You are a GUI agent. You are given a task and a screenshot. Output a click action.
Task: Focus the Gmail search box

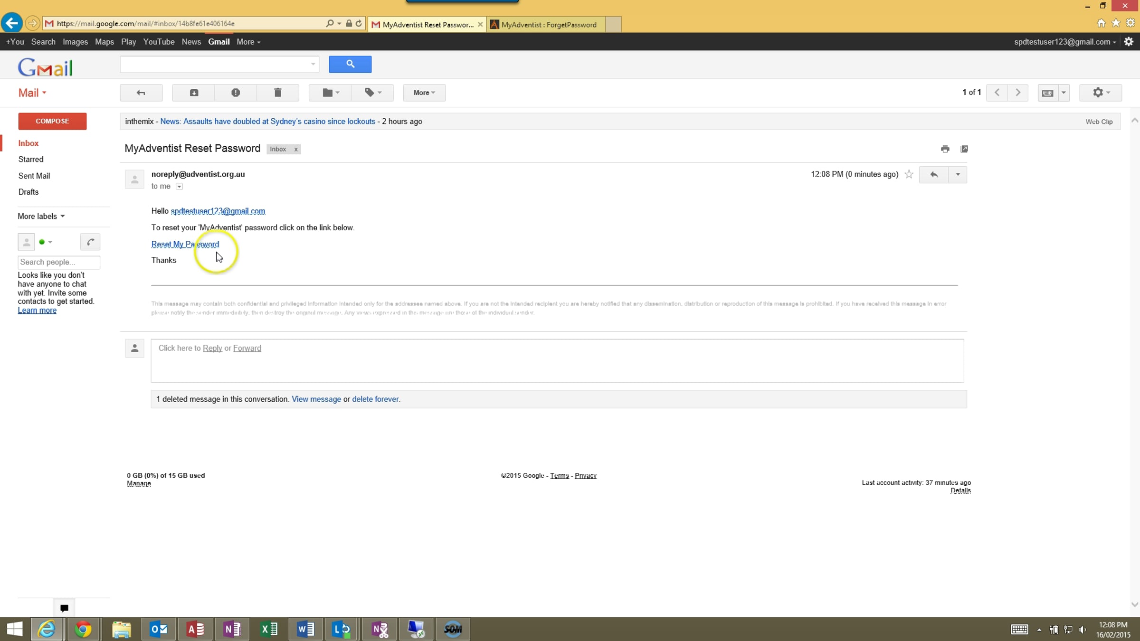point(214,64)
